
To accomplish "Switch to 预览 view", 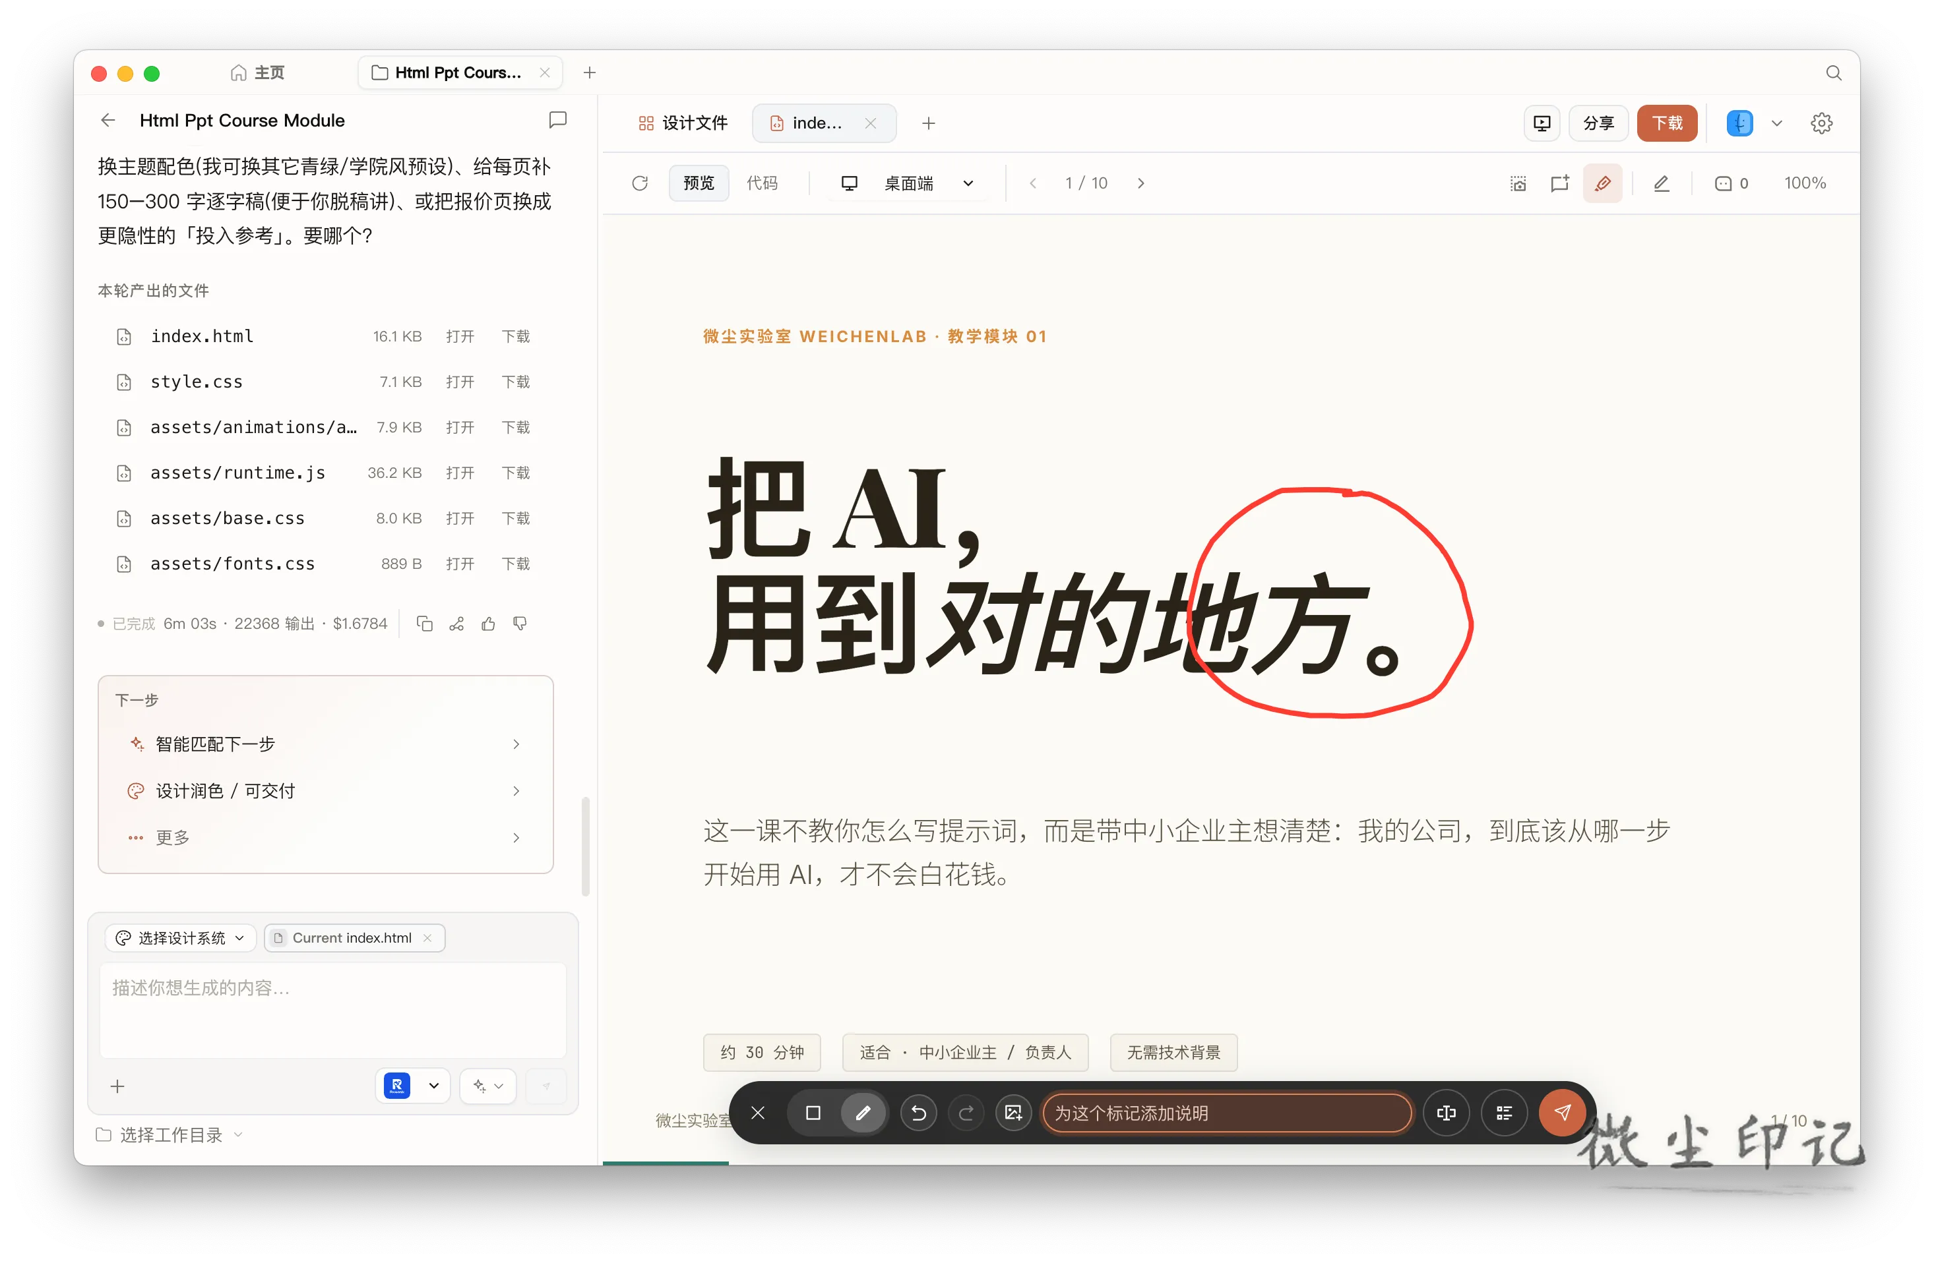I will tap(698, 183).
